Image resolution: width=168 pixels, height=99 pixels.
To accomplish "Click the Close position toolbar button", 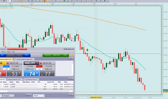I will pyautogui.click(x=19, y=55).
